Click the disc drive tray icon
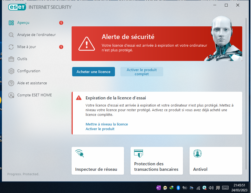 165,188
